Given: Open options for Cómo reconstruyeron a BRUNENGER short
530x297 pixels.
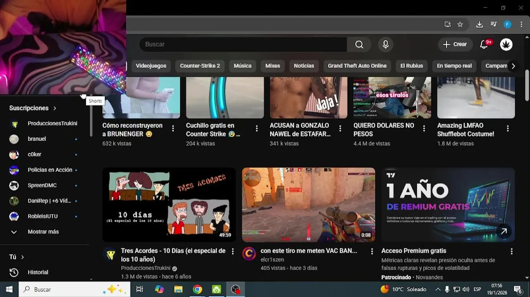Looking at the screenshot, I should coord(173,129).
